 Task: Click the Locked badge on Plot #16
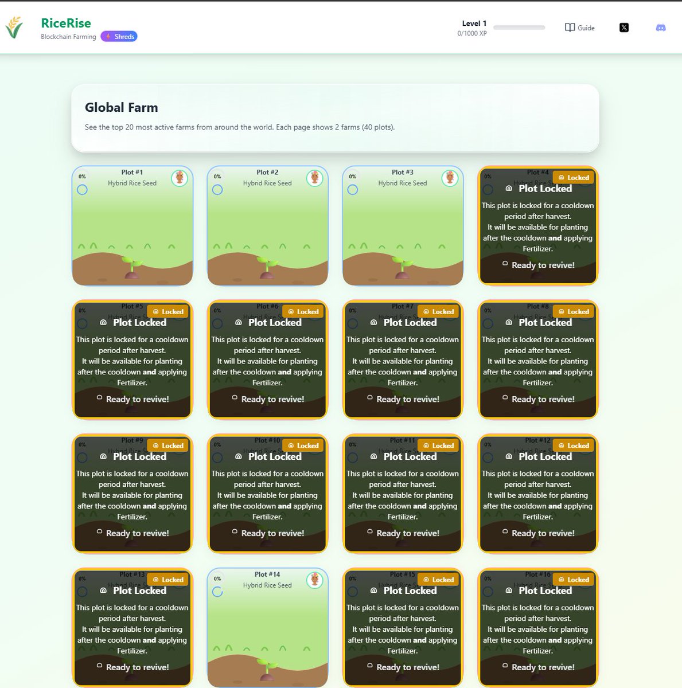pos(573,580)
